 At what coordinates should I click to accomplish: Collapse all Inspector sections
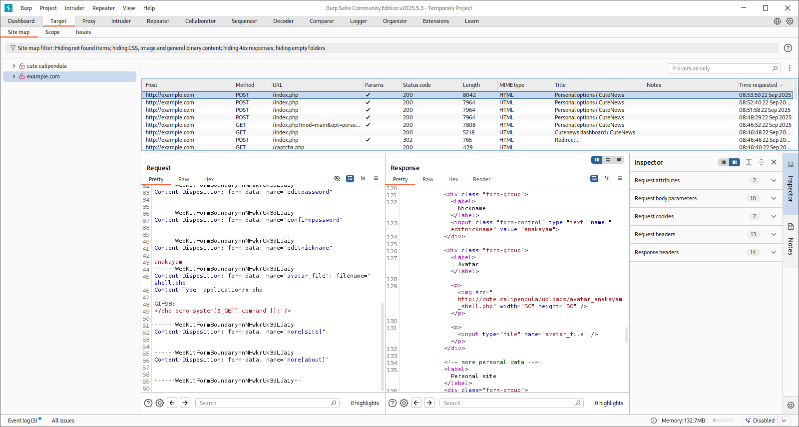(x=761, y=162)
